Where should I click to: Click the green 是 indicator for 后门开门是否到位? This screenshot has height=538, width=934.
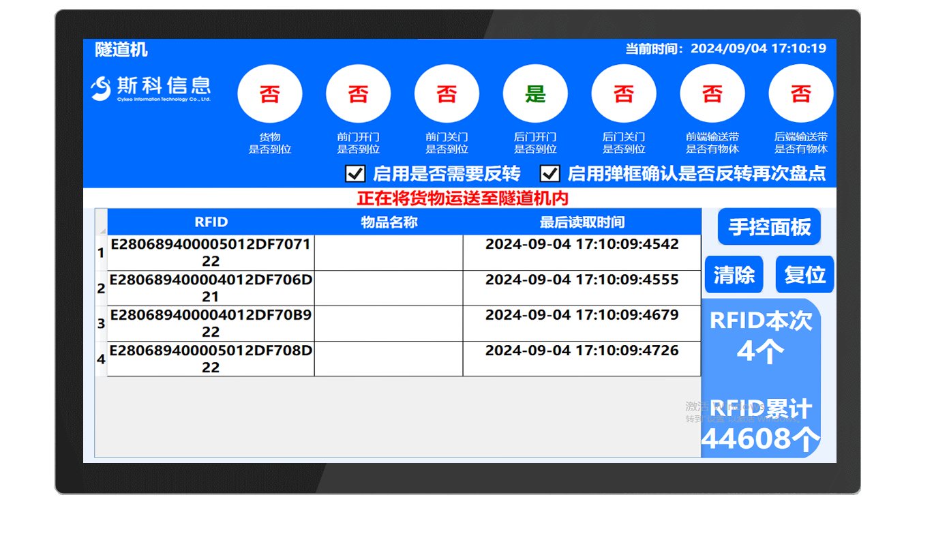[x=535, y=93]
